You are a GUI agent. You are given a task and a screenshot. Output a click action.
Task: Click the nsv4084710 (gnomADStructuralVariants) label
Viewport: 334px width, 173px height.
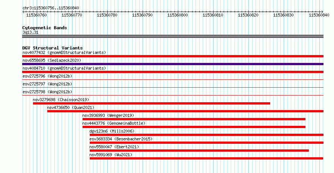click(x=64, y=68)
